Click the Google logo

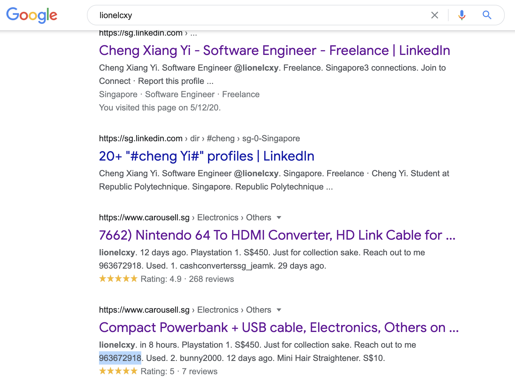pyautogui.click(x=32, y=15)
